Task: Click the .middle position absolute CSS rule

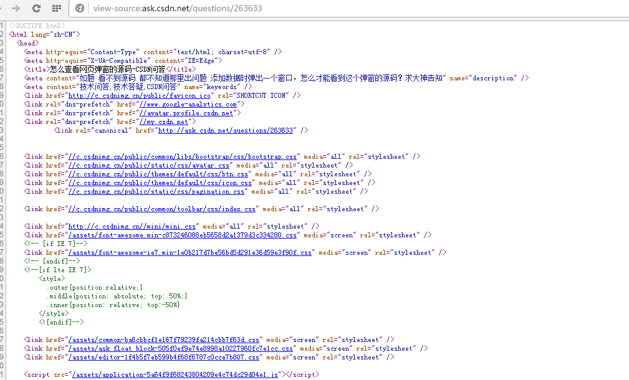Action: [x=117, y=297]
